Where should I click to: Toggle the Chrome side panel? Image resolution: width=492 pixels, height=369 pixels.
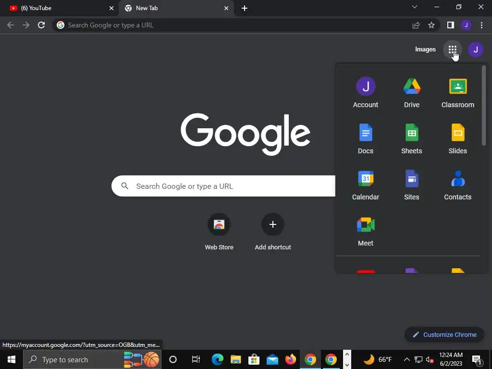(451, 25)
